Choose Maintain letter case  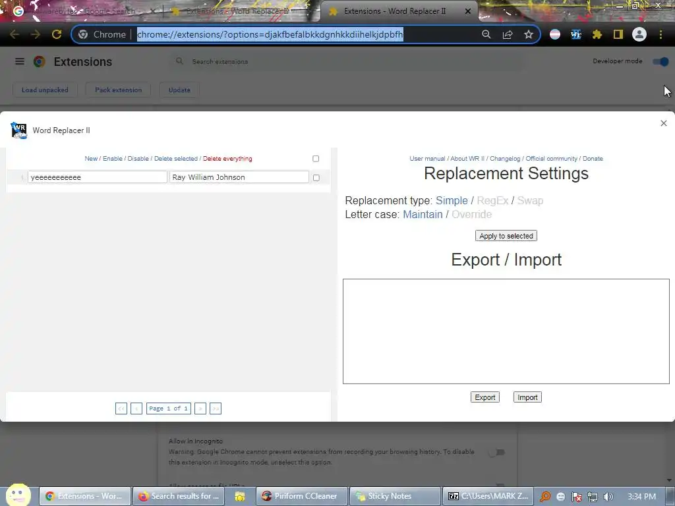[x=423, y=214]
